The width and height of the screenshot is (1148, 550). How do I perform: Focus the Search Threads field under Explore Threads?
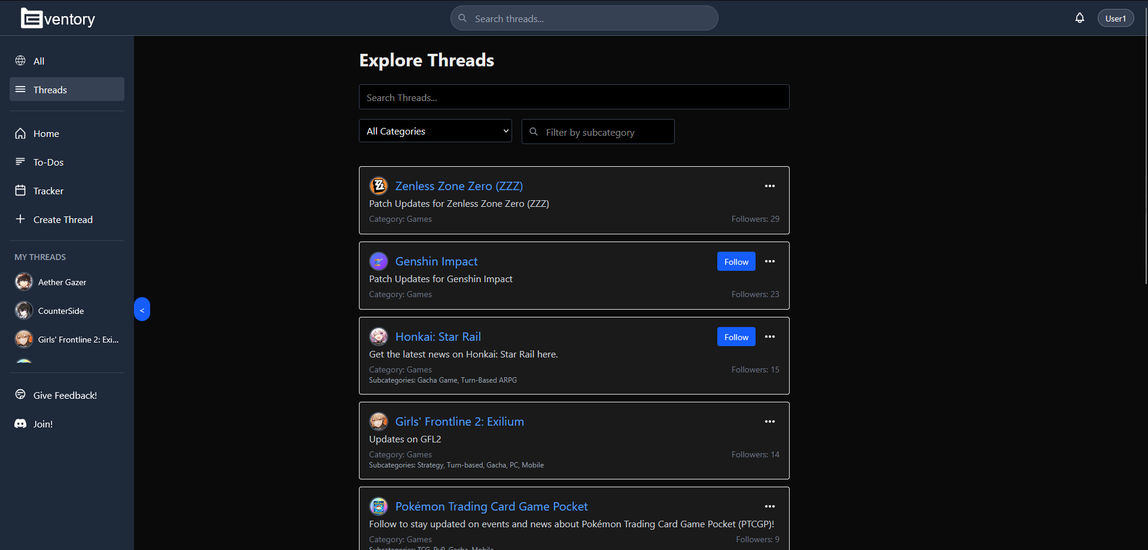click(574, 97)
